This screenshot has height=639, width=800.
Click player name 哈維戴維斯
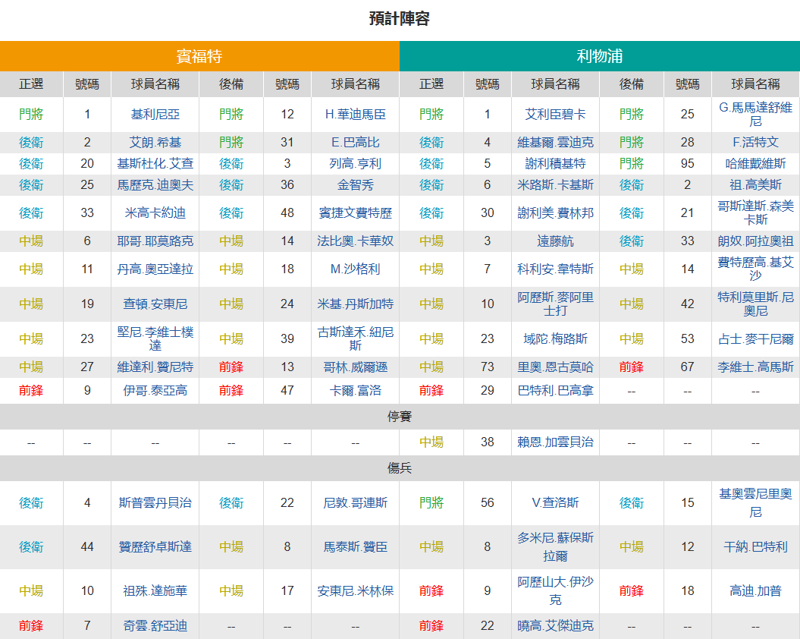pyautogui.click(x=755, y=163)
